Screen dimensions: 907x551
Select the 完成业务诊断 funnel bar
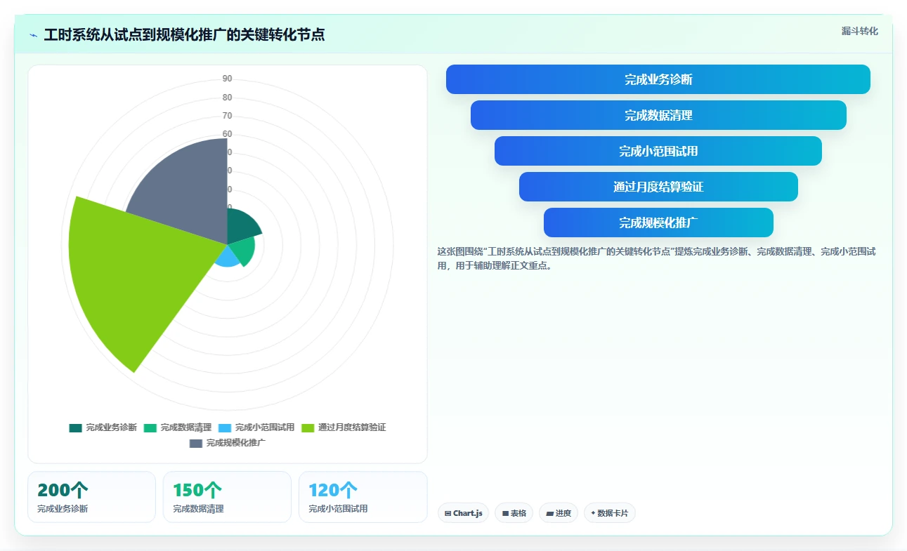[x=658, y=79]
